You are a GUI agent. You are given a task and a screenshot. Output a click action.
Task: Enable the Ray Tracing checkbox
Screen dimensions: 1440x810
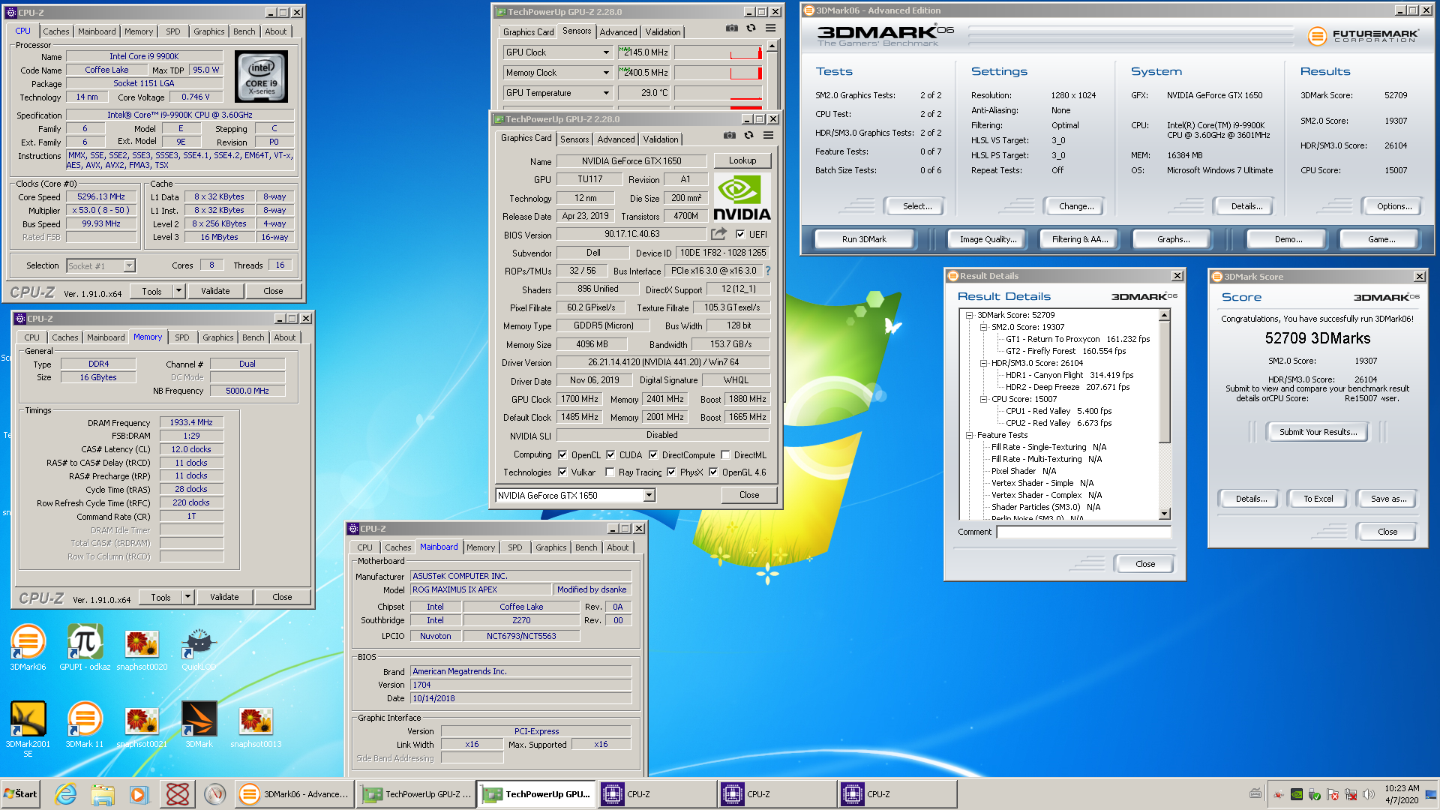tap(610, 472)
